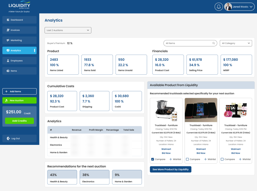Click the search magnifier icon in All Items

(x=214, y=43)
